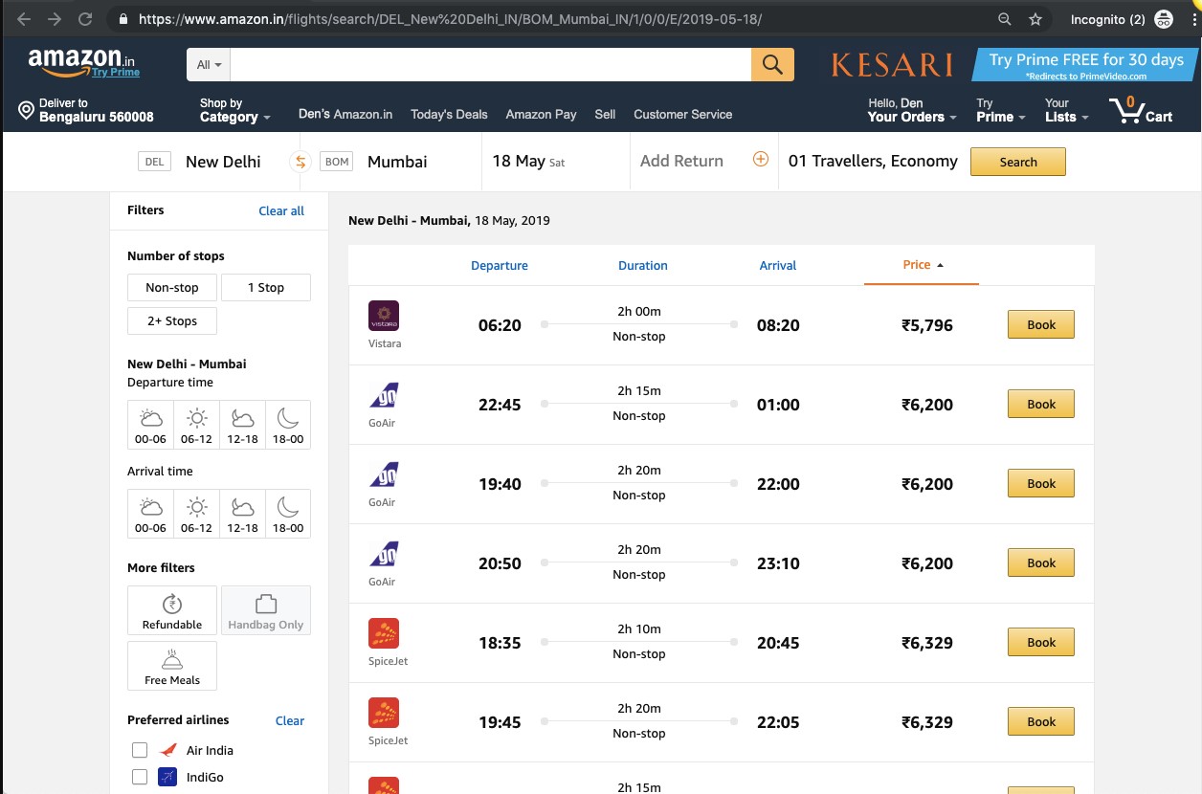
Task: Open the Your Lists dropdown
Action: point(1067,110)
